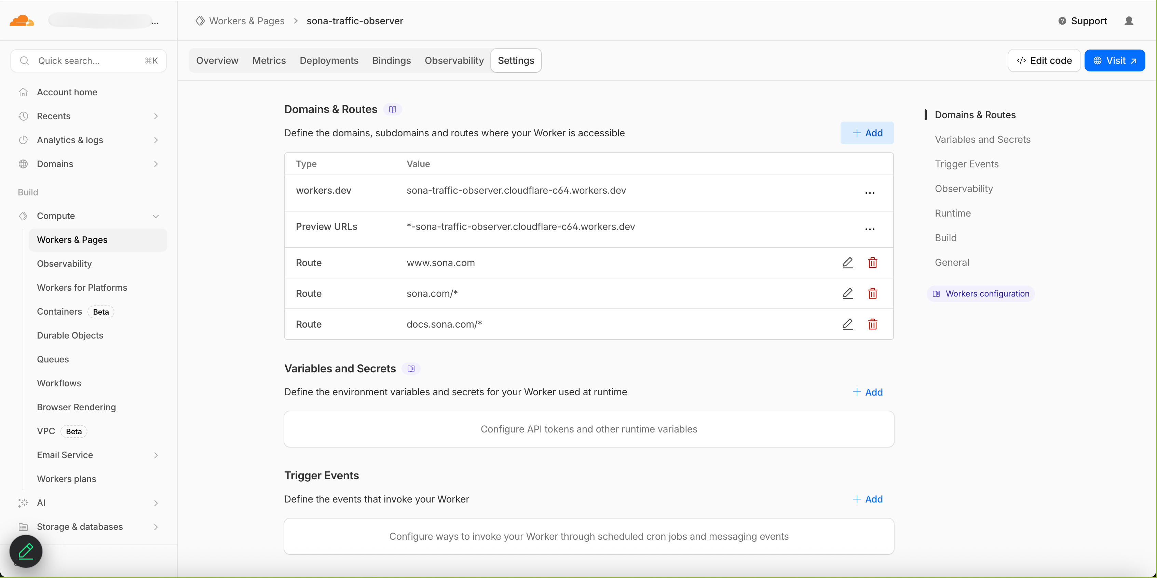Screen dimensions: 1157x578
Task: Click the Quick search field
Action: click(88, 60)
